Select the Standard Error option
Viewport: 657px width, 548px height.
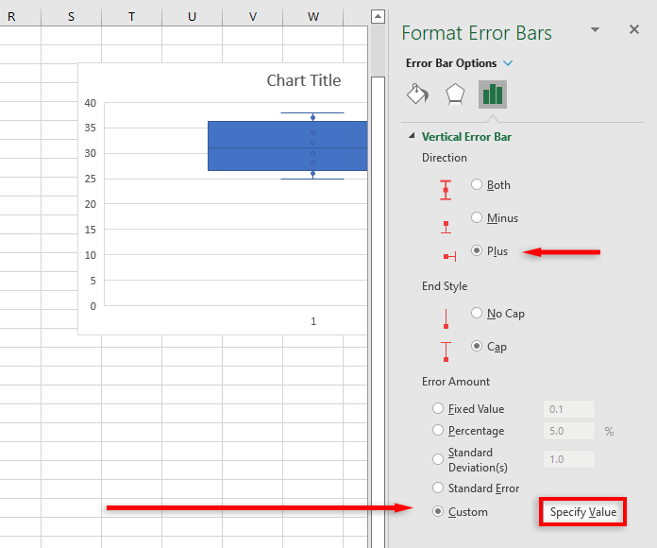[x=438, y=488]
